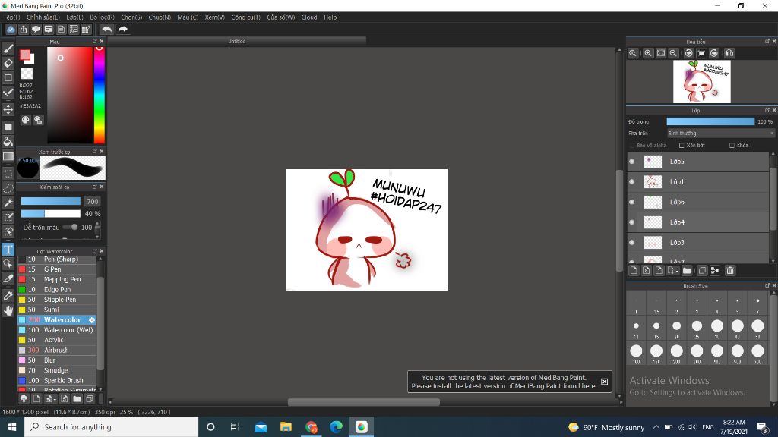The image size is (778, 437).
Task: Open the Cloud menu
Action: tap(309, 17)
